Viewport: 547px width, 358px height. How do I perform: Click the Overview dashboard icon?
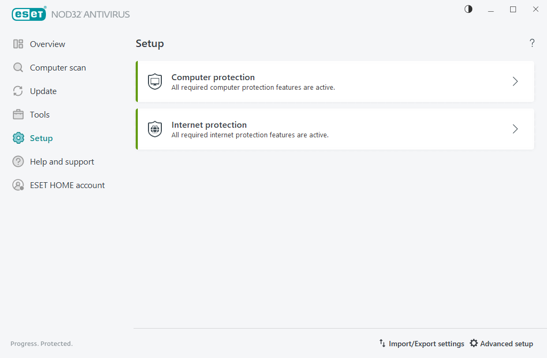click(18, 44)
